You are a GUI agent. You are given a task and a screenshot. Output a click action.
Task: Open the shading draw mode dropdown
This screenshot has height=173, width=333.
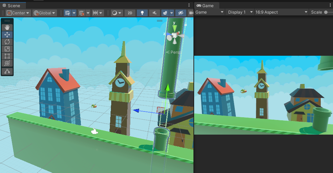[117, 13]
